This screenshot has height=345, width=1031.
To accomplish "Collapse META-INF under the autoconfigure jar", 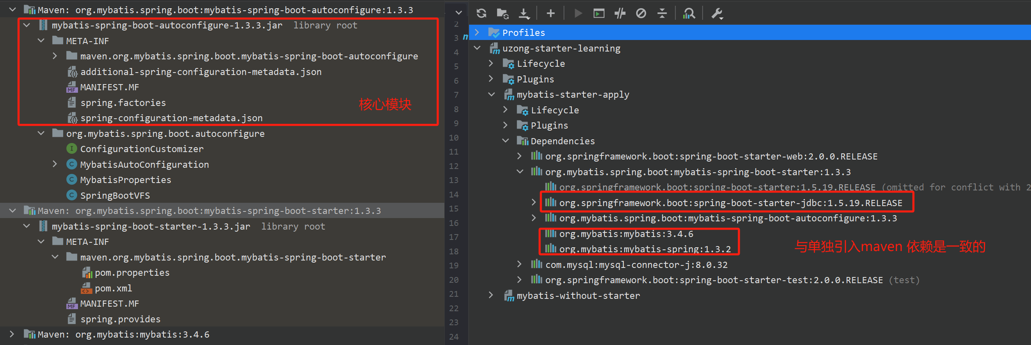I will (41, 40).
